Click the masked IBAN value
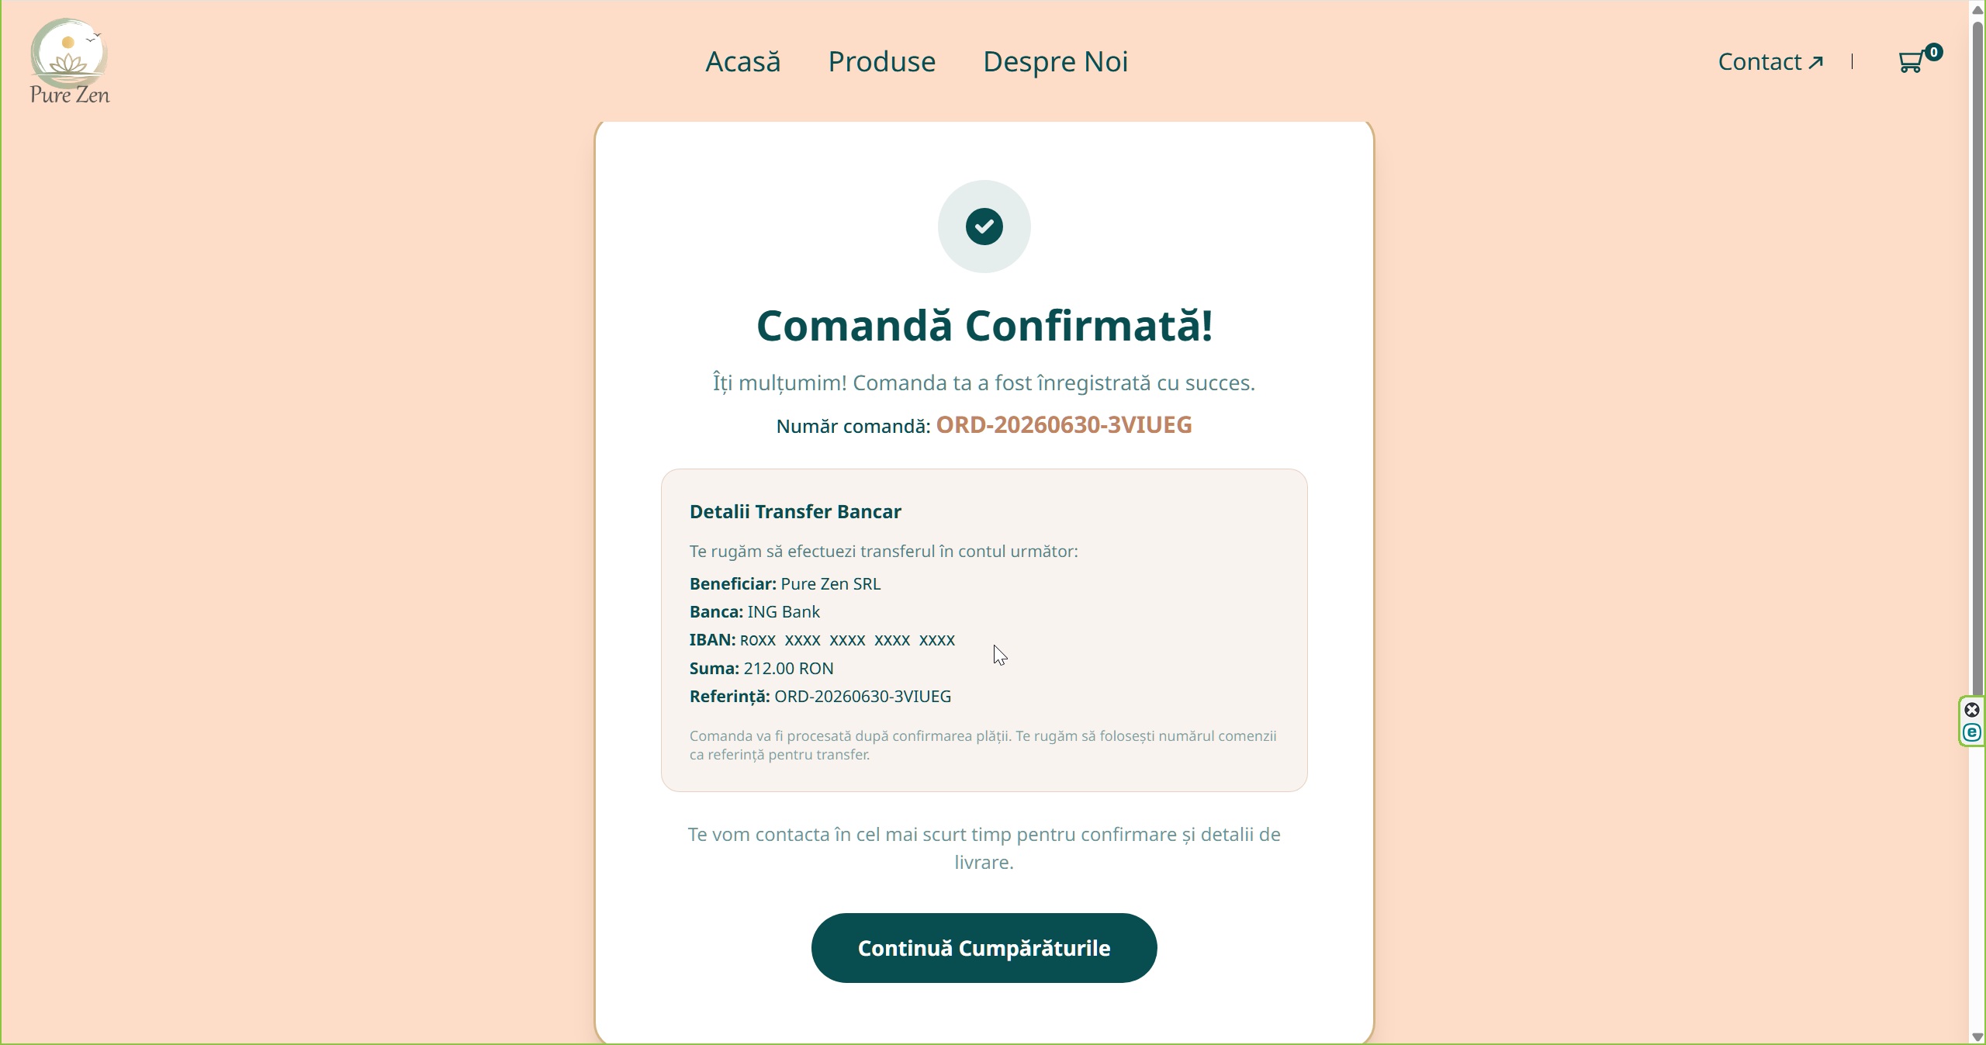This screenshot has width=1986, height=1045. (x=847, y=640)
